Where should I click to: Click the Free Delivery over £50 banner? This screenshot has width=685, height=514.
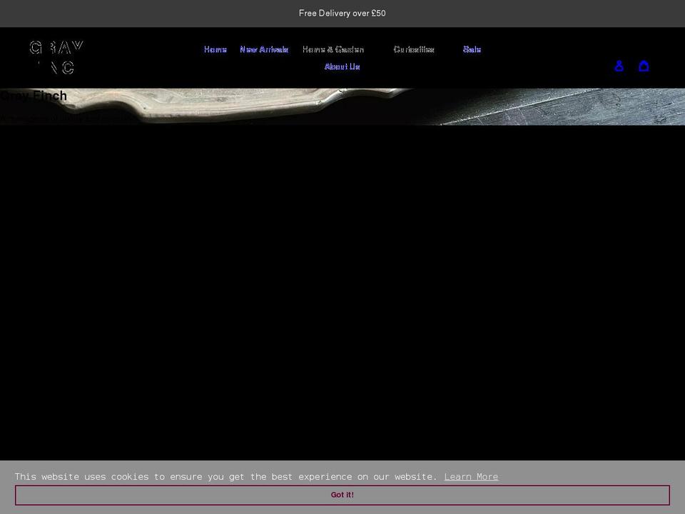tap(342, 13)
